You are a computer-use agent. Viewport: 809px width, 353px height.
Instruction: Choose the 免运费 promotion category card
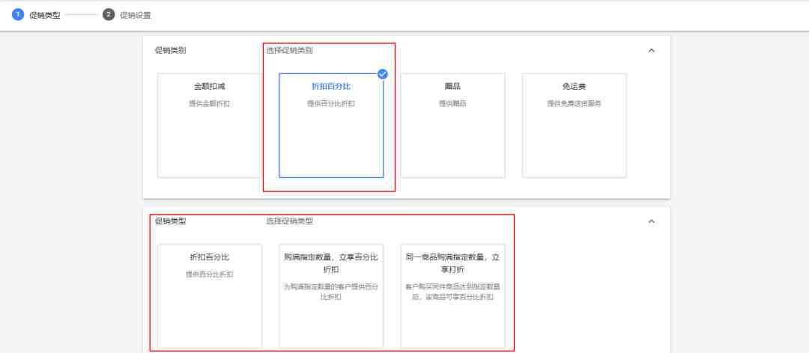(x=575, y=126)
